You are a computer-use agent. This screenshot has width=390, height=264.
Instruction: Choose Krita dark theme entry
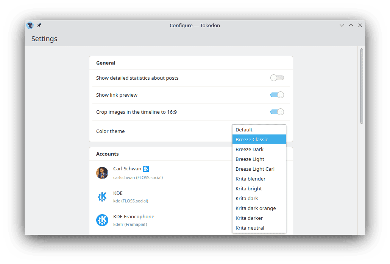[259, 199]
